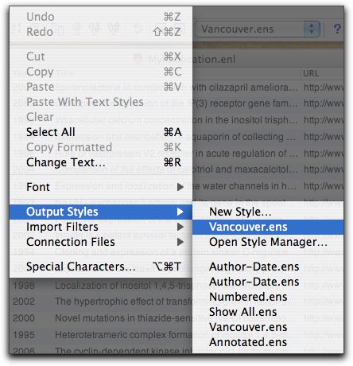
Task: Open Style Manager from submenu
Action: (268, 242)
